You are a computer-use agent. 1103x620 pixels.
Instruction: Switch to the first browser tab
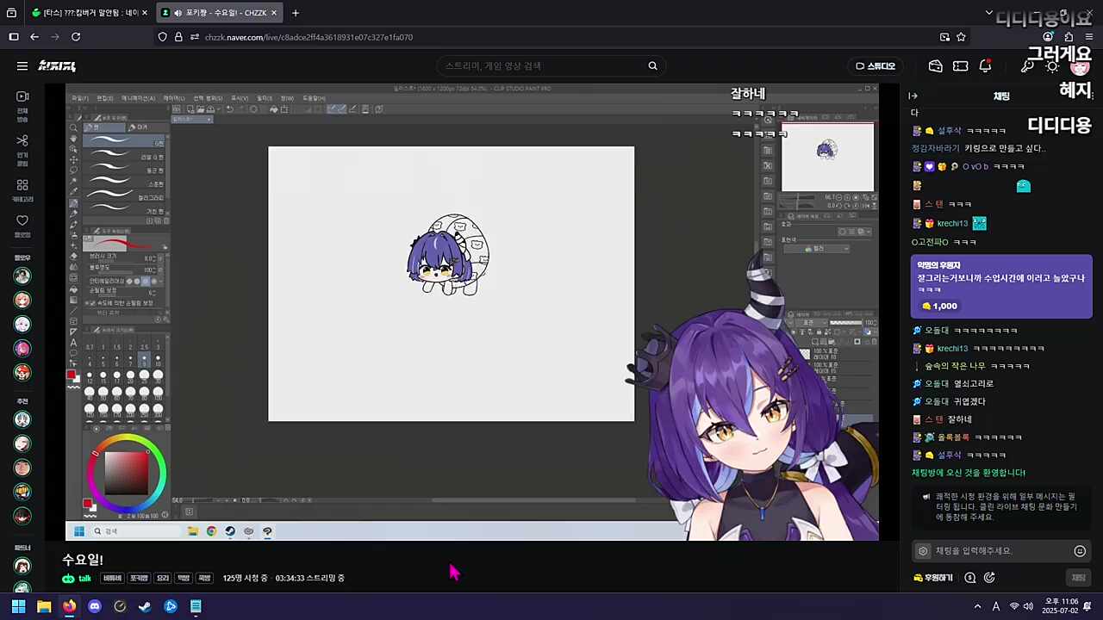click(90, 13)
